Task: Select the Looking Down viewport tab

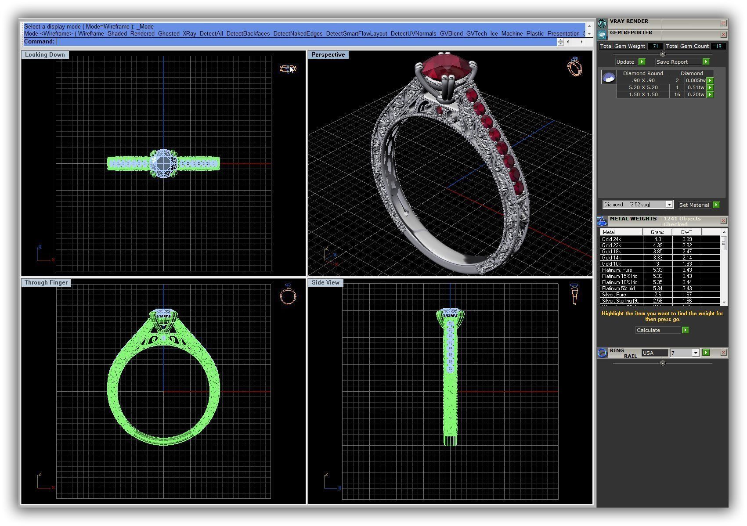Action: coord(45,55)
